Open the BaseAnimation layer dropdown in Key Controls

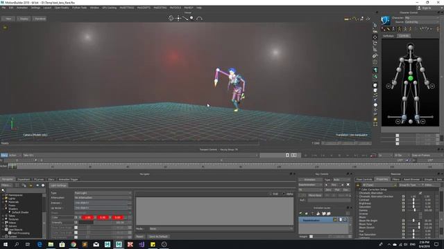[x=310, y=185]
